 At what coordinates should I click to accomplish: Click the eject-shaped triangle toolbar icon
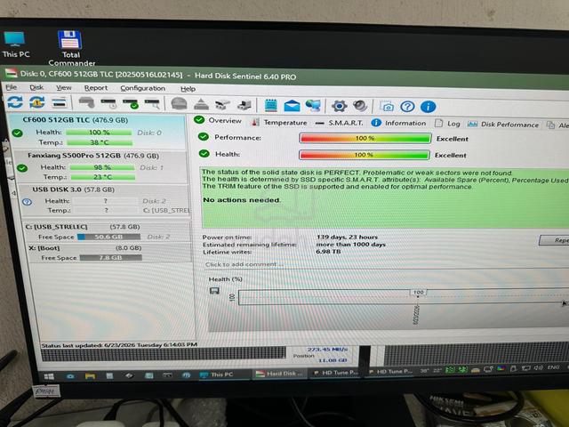(201, 105)
